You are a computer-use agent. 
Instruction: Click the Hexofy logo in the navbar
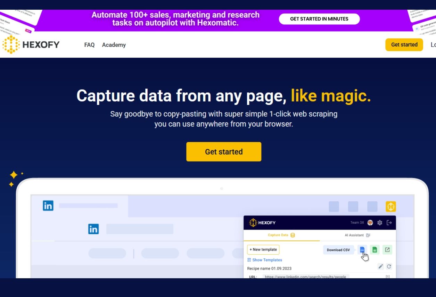tap(31, 45)
